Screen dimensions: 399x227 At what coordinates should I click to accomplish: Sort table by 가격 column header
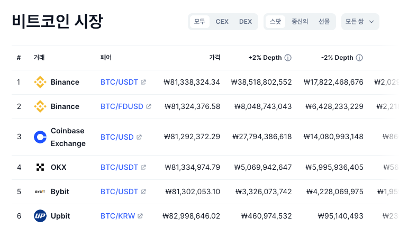[214, 58]
